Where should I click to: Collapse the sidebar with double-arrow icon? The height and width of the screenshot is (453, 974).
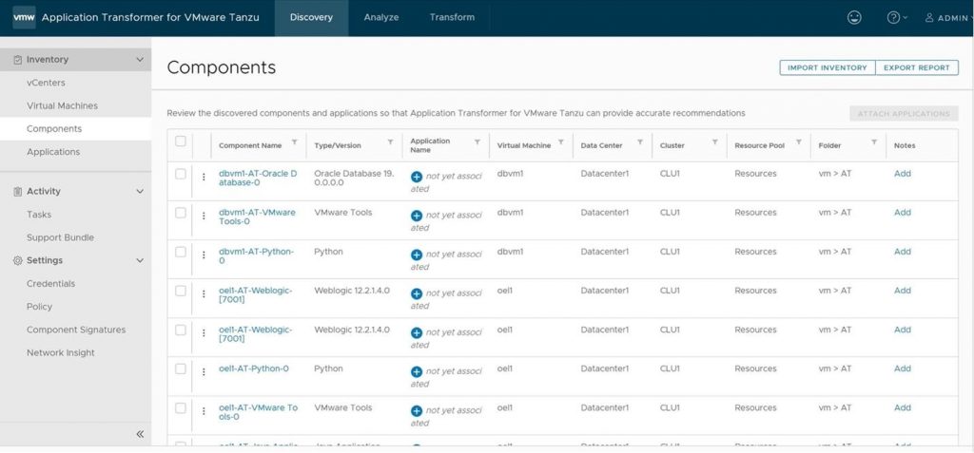pyautogui.click(x=139, y=434)
